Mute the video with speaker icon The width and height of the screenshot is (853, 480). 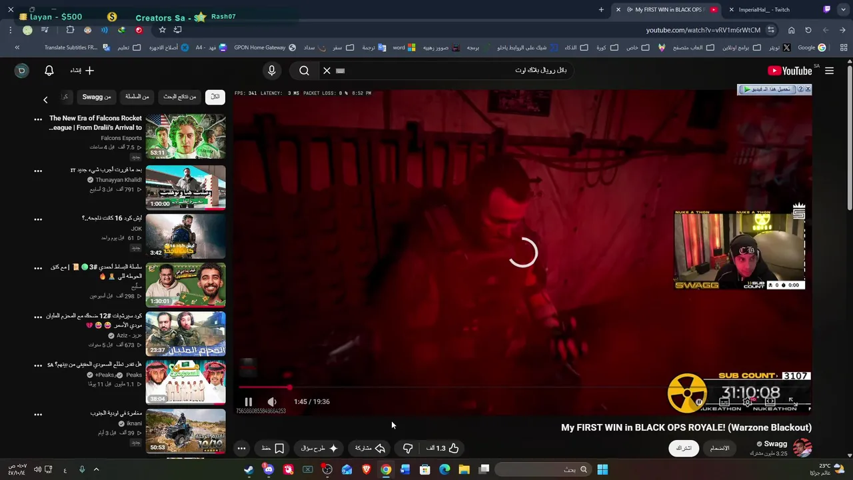pos(272,401)
